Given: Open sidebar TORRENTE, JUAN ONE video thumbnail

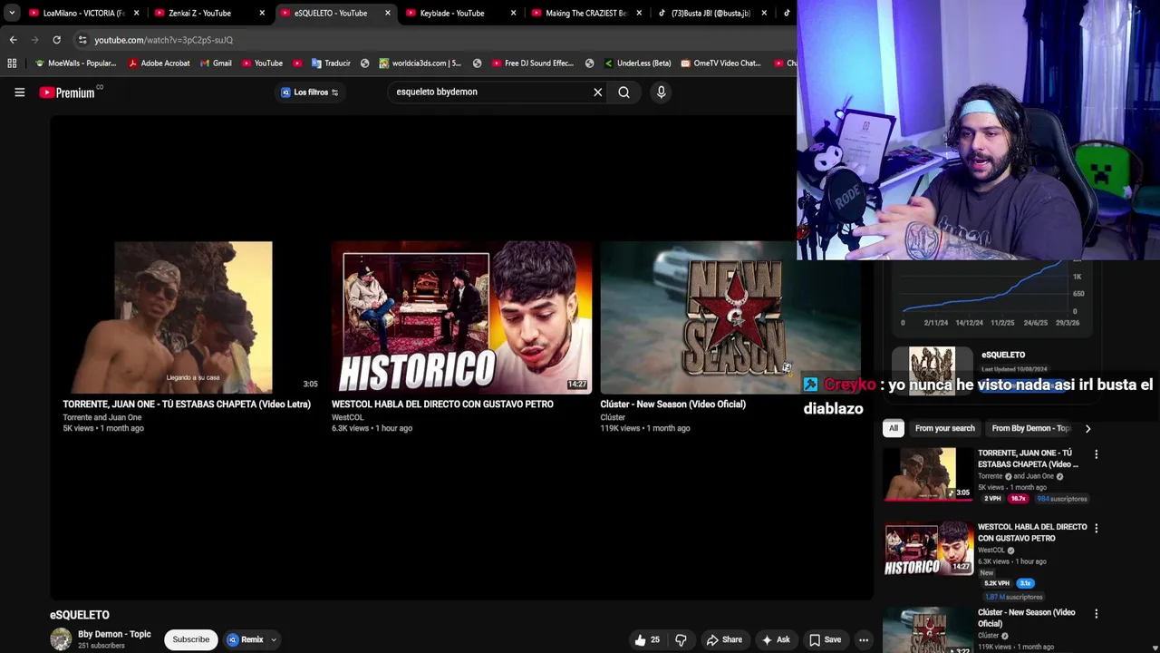Looking at the screenshot, I should 928,473.
